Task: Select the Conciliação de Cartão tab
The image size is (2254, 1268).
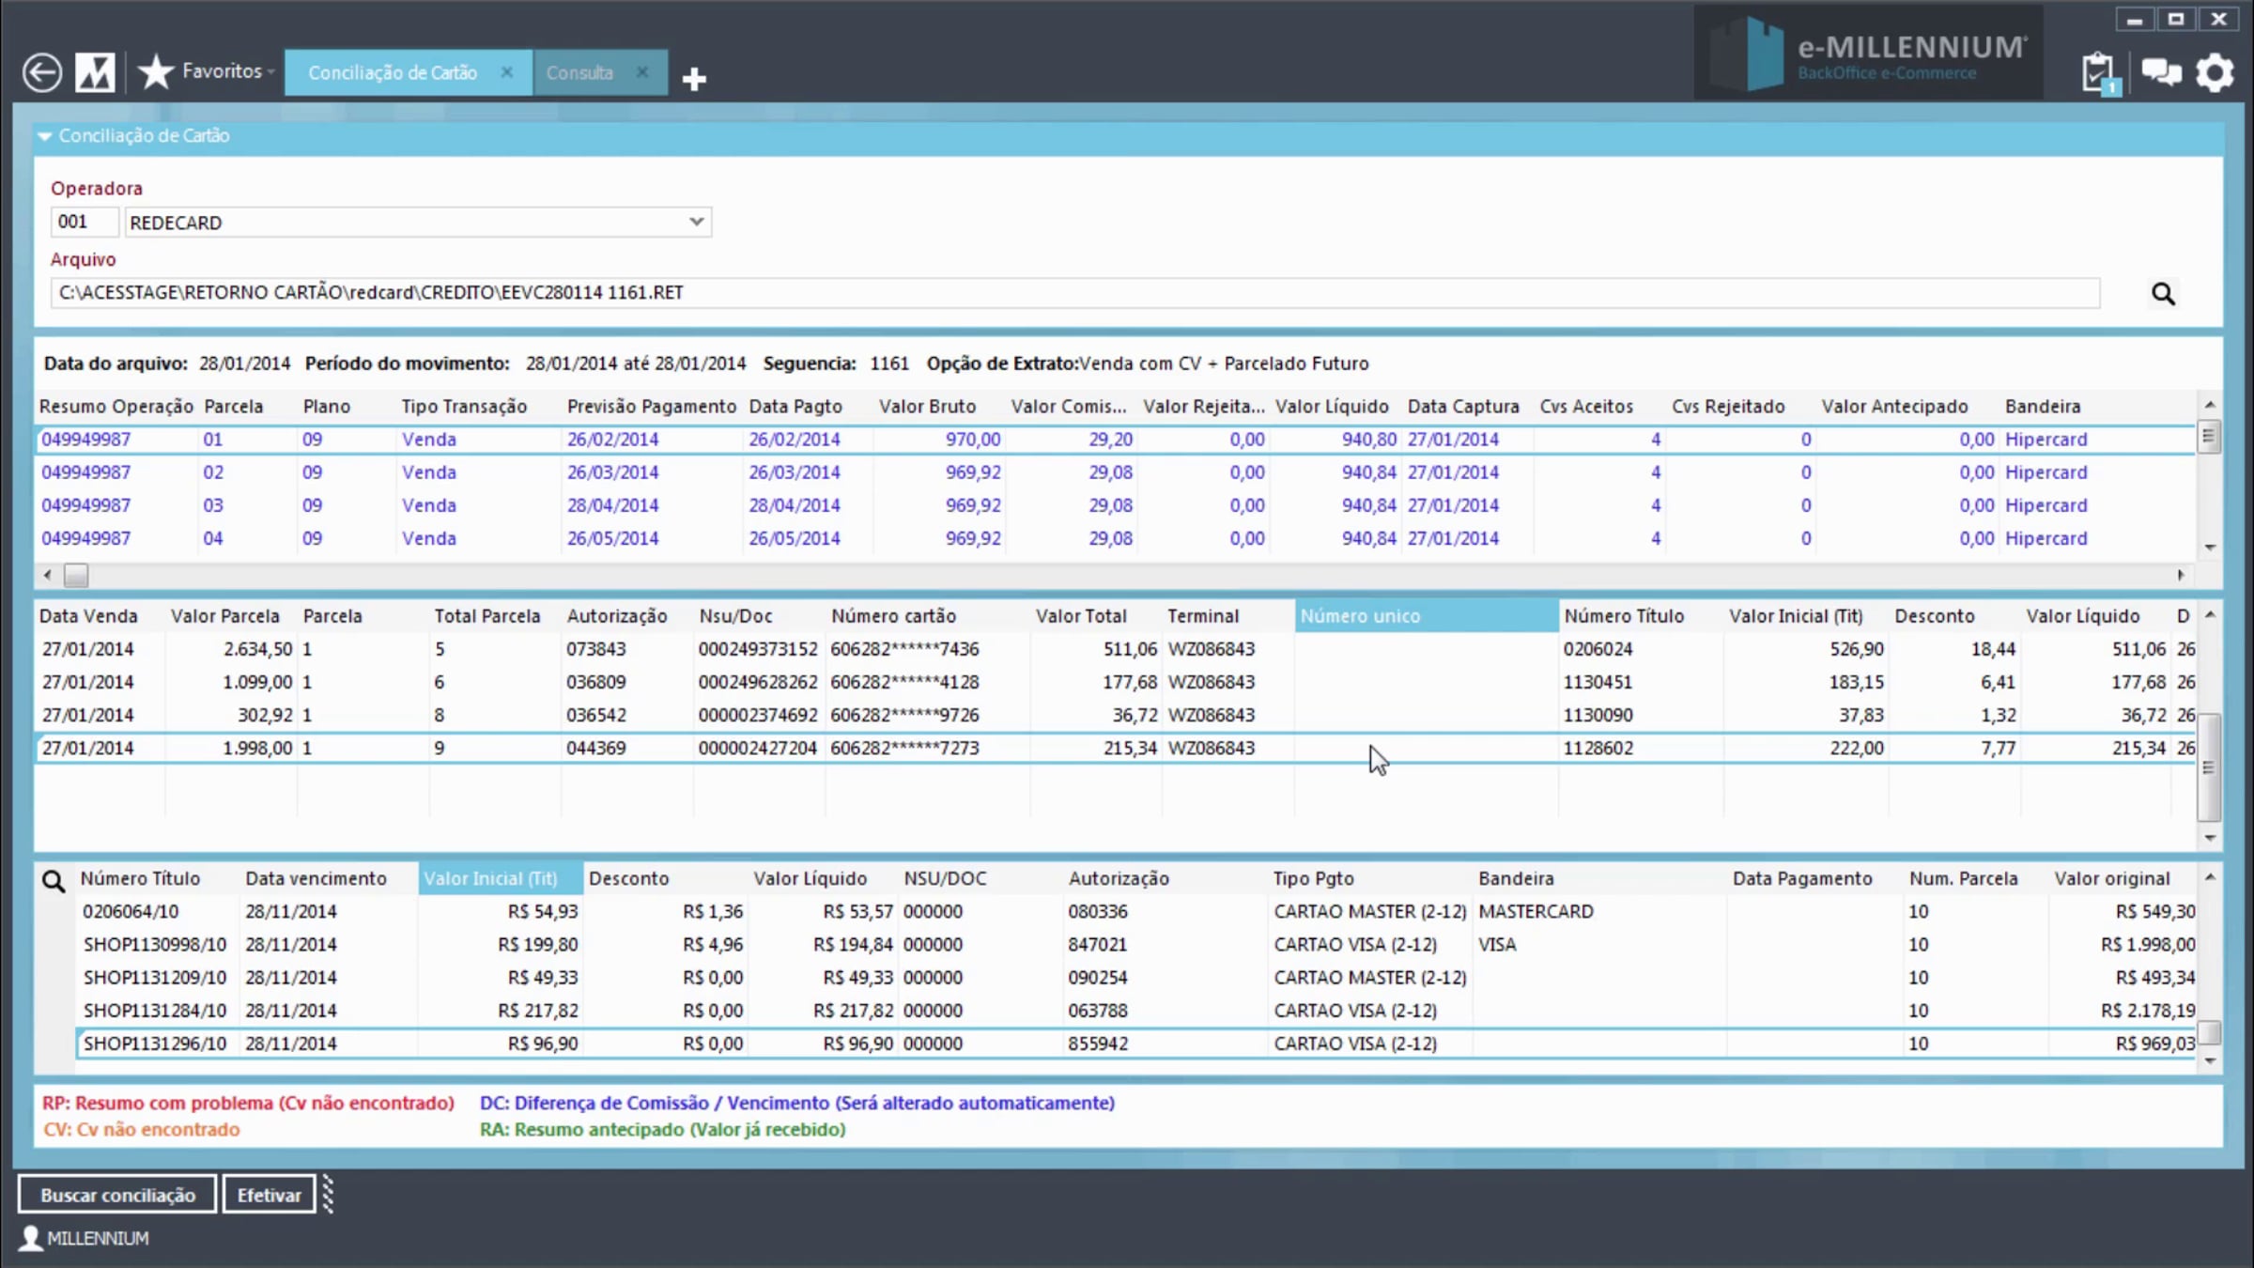Action: (x=393, y=72)
